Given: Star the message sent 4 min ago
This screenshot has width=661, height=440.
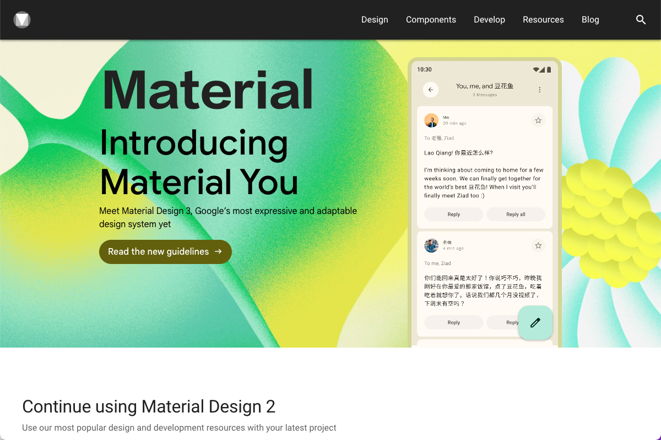Looking at the screenshot, I should coord(538,245).
